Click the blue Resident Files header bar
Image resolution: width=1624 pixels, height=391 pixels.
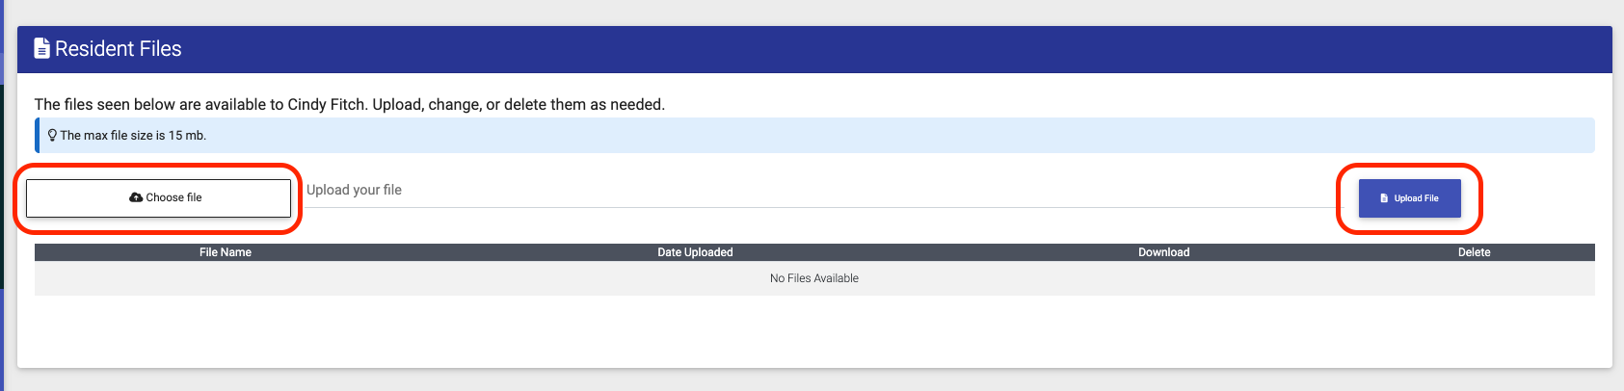[814, 49]
